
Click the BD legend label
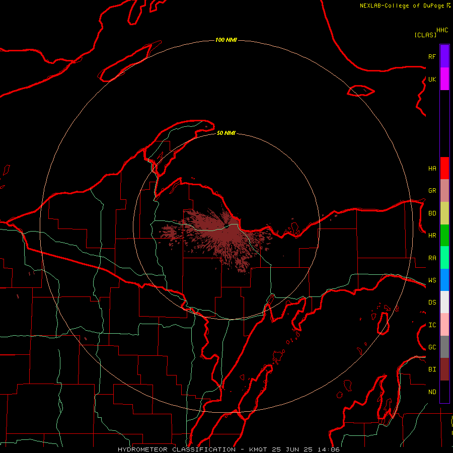click(x=432, y=213)
